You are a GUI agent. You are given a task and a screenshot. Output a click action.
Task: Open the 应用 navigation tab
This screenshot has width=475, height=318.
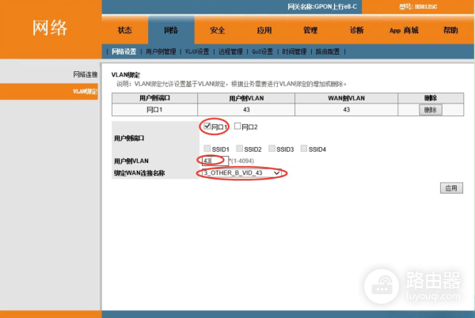264,30
